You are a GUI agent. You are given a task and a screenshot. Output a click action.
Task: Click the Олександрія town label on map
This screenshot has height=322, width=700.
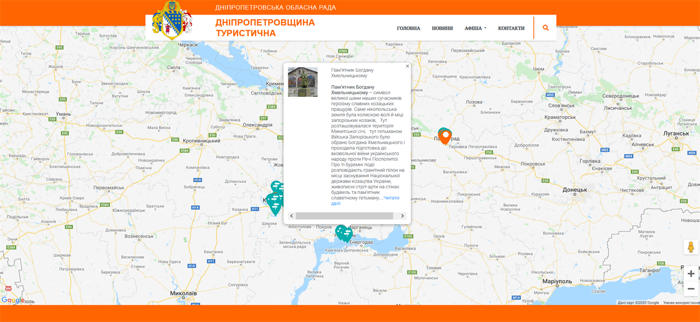258,125
